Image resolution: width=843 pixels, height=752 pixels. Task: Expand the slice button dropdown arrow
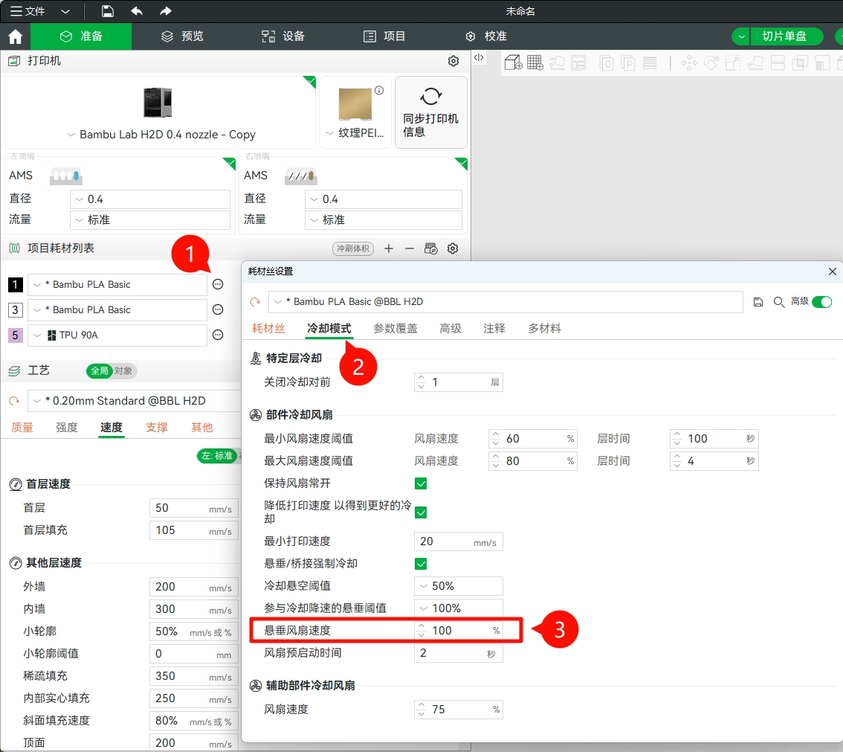[x=741, y=36]
